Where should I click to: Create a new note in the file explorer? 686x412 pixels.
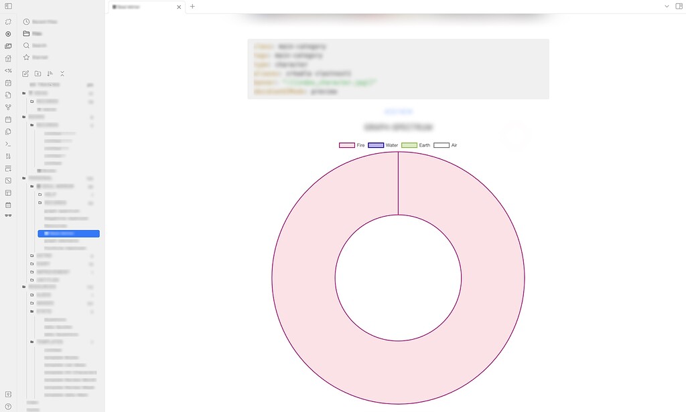coord(25,74)
